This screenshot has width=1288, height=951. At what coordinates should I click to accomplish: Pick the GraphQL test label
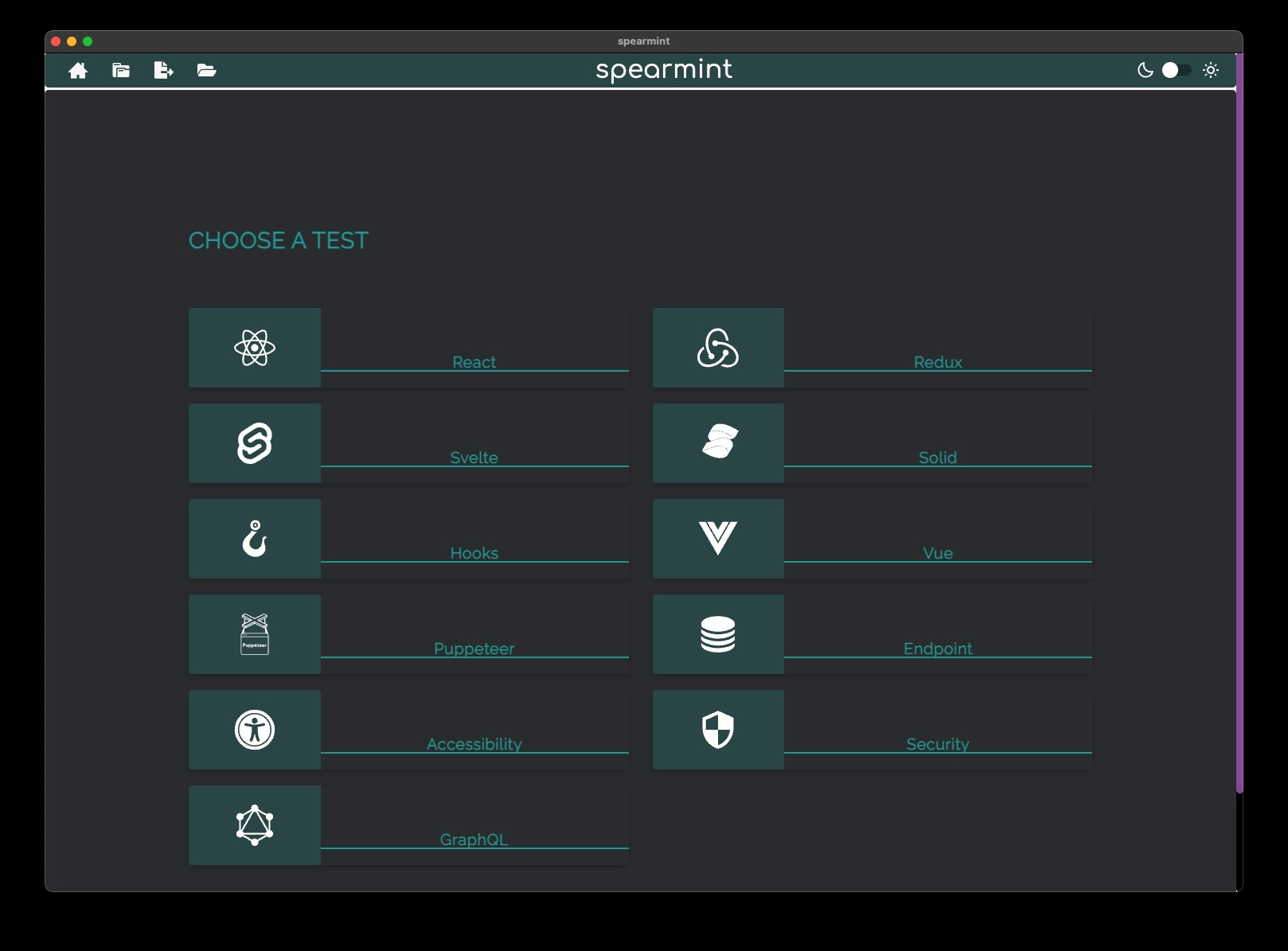tap(474, 840)
